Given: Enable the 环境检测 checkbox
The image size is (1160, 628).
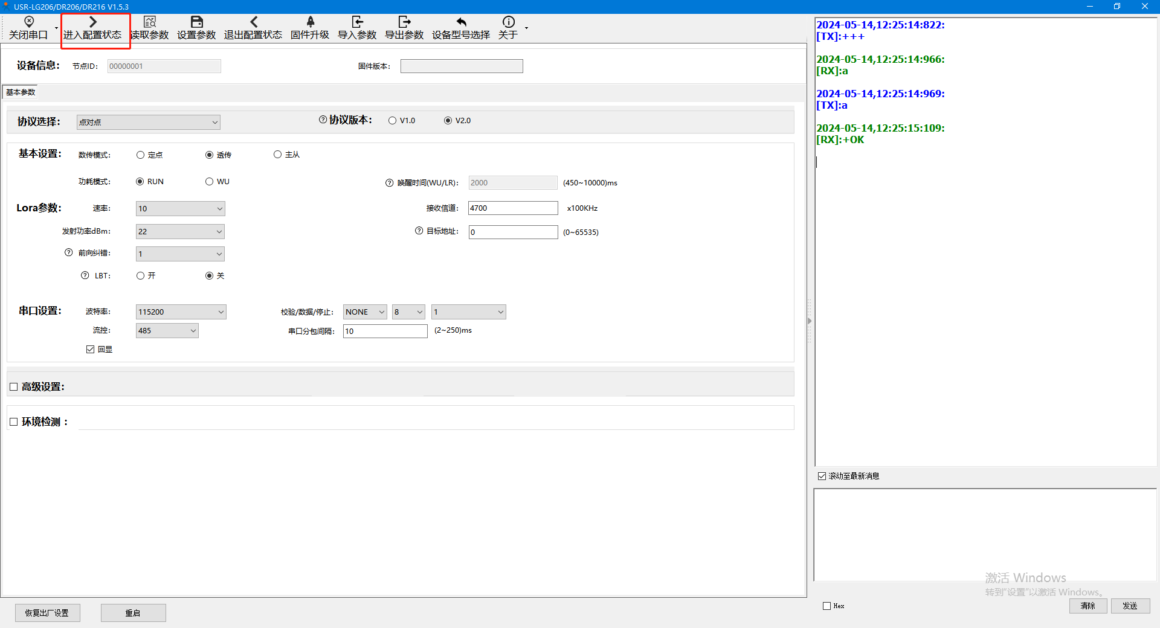Looking at the screenshot, I should point(14,422).
